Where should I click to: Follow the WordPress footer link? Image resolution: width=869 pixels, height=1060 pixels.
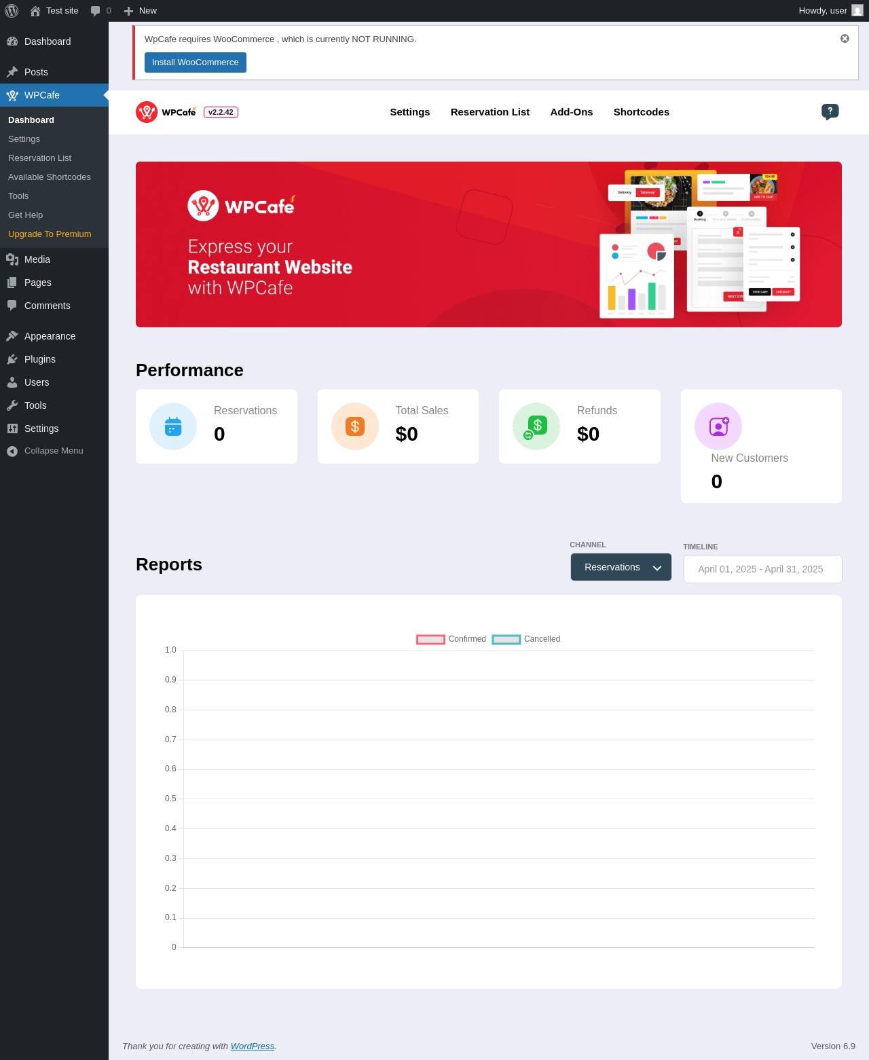(x=252, y=1046)
